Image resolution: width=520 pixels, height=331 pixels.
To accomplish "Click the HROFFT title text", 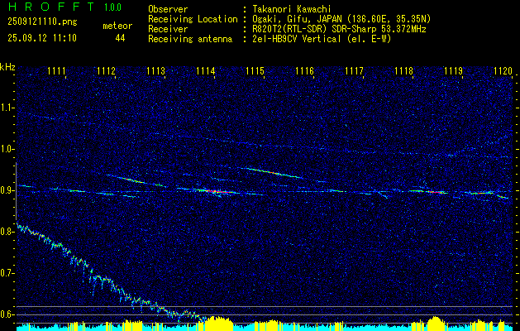I will (51, 7).
